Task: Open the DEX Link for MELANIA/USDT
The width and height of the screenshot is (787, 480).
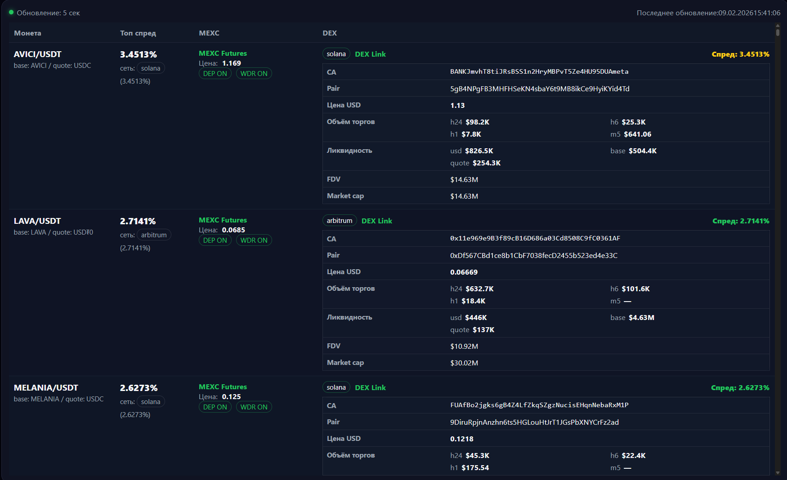Action: (x=370, y=388)
